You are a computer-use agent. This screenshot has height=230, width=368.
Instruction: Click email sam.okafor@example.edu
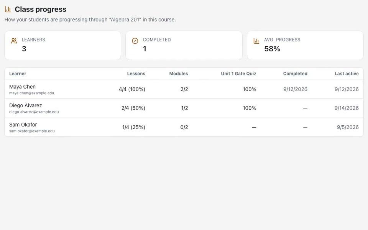click(32, 131)
